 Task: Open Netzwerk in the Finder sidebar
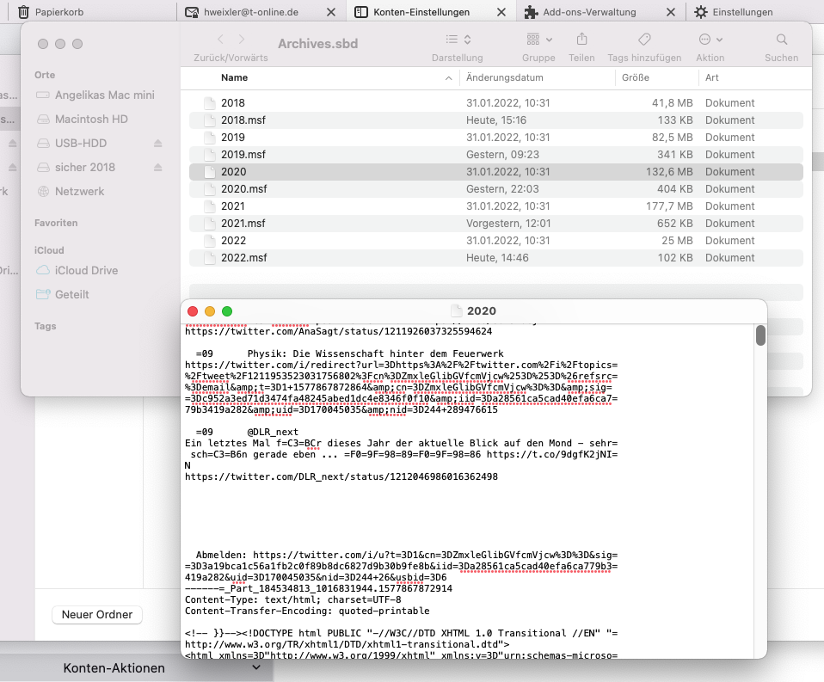coord(79,191)
